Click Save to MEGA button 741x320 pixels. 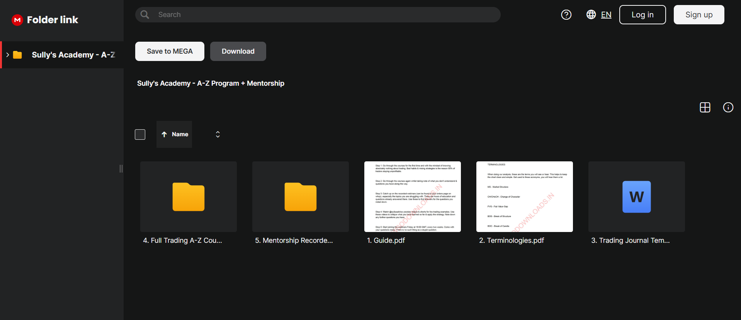[170, 51]
